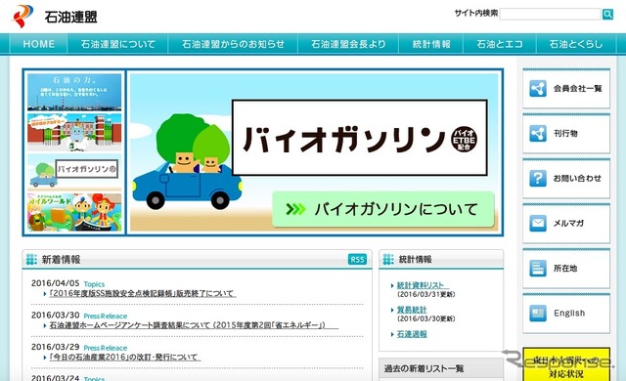Open 所在地 sidebar text

click(565, 269)
